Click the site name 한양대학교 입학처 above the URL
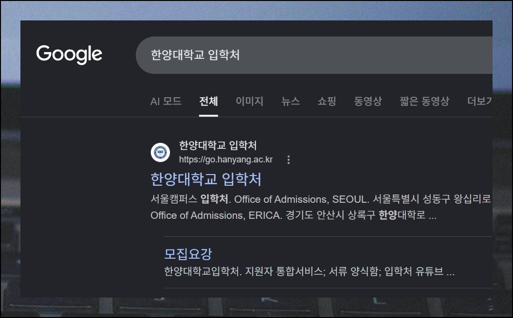 point(218,145)
